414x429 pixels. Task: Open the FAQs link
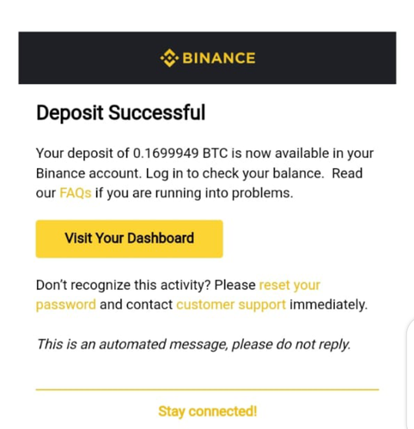coord(76,193)
